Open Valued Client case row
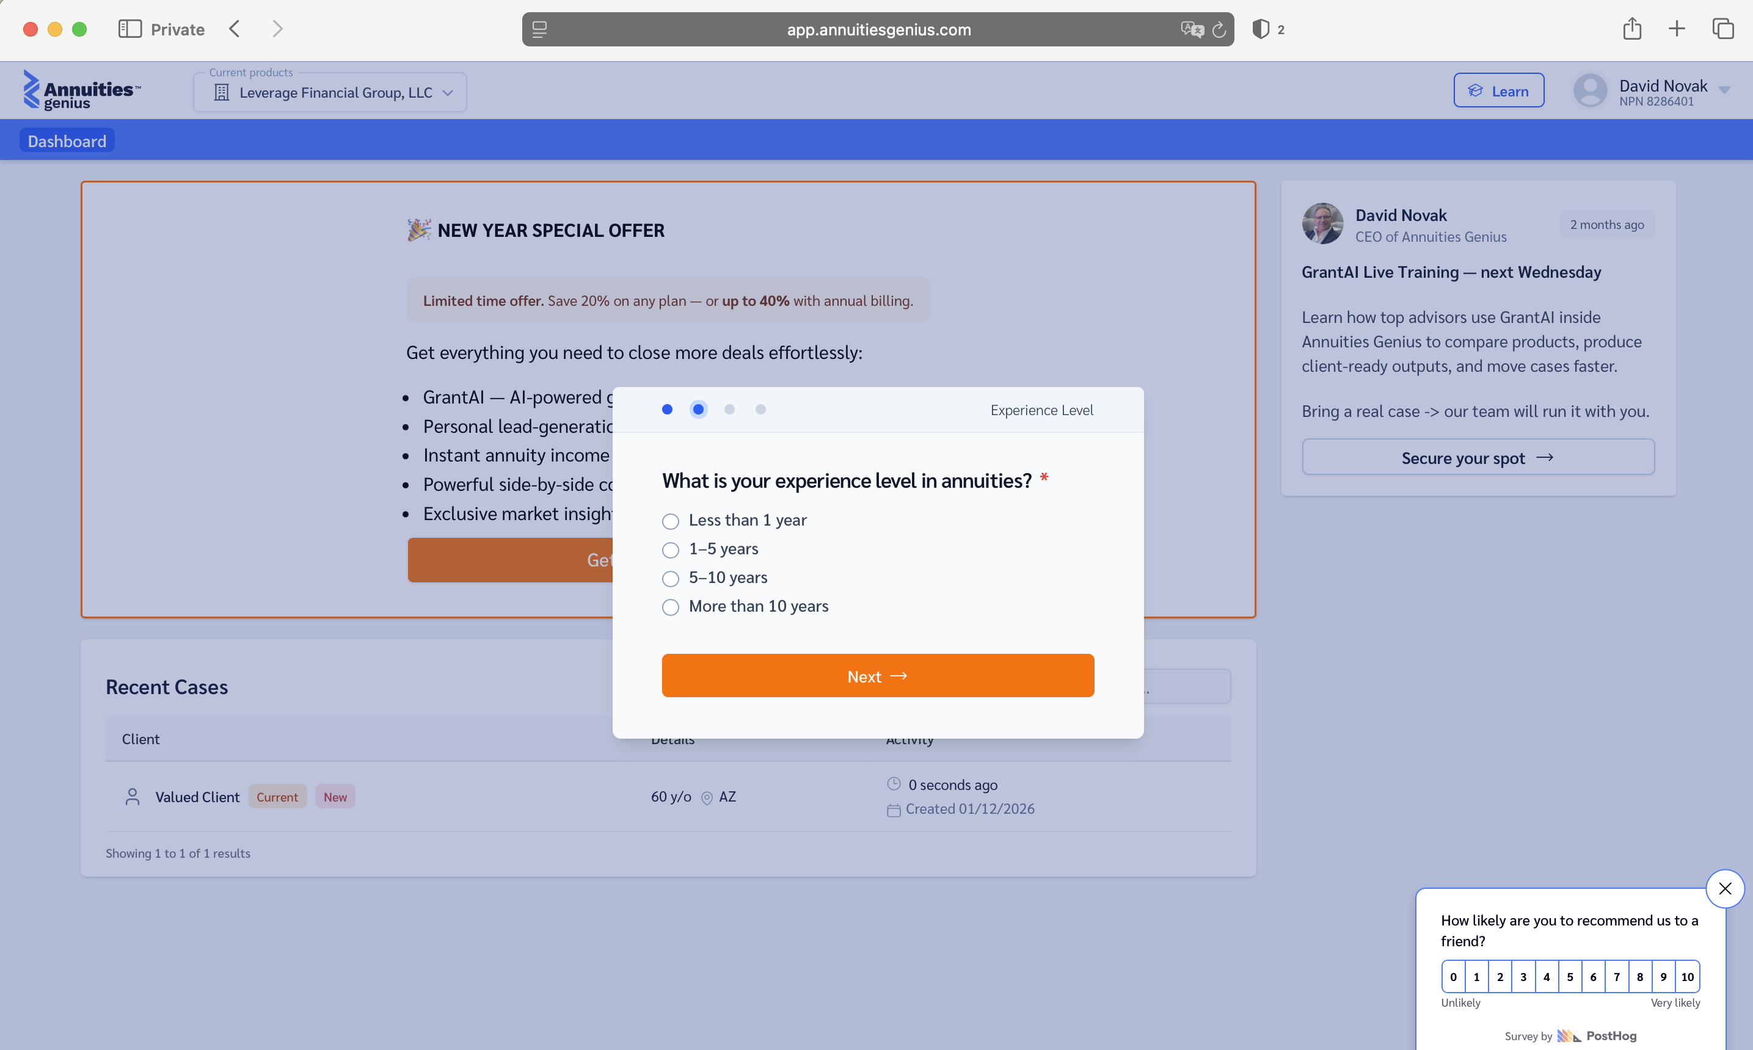This screenshot has width=1753, height=1050. click(x=197, y=797)
